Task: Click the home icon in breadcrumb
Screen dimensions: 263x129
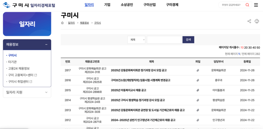Action: pos(62,23)
